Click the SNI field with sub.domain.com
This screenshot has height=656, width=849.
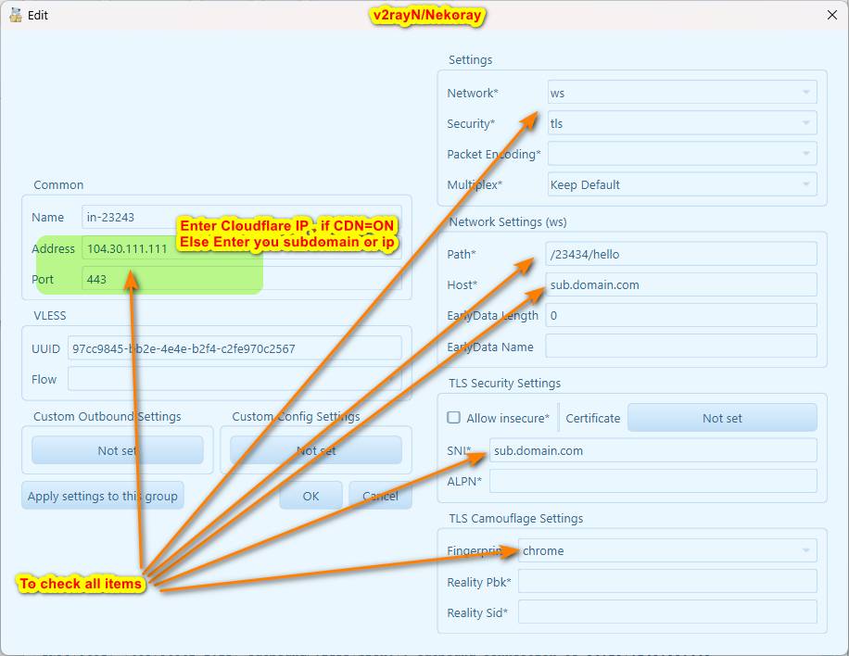coord(653,450)
